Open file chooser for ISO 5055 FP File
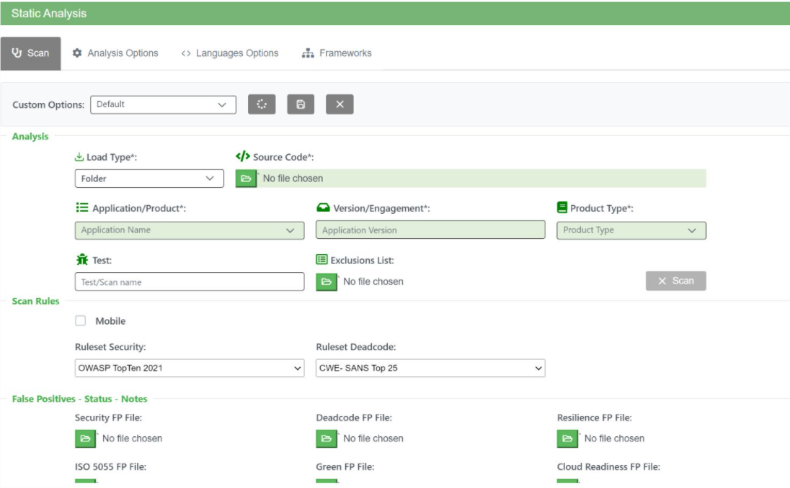This screenshot has height=488, width=790. tap(84, 484)
